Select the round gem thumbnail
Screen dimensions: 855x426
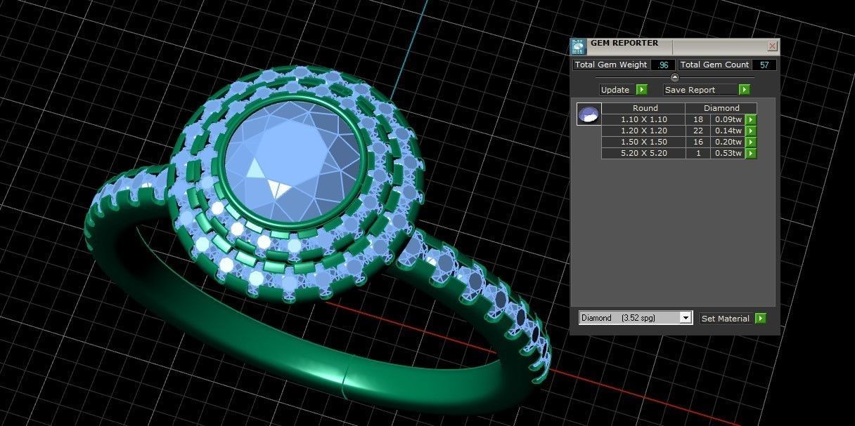(589, 114)
